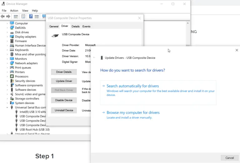This screenshot has height=163, width=240.
Task: Select the "USB Root Hub (USB 3.0)" row text
Action: coord(35,129)
